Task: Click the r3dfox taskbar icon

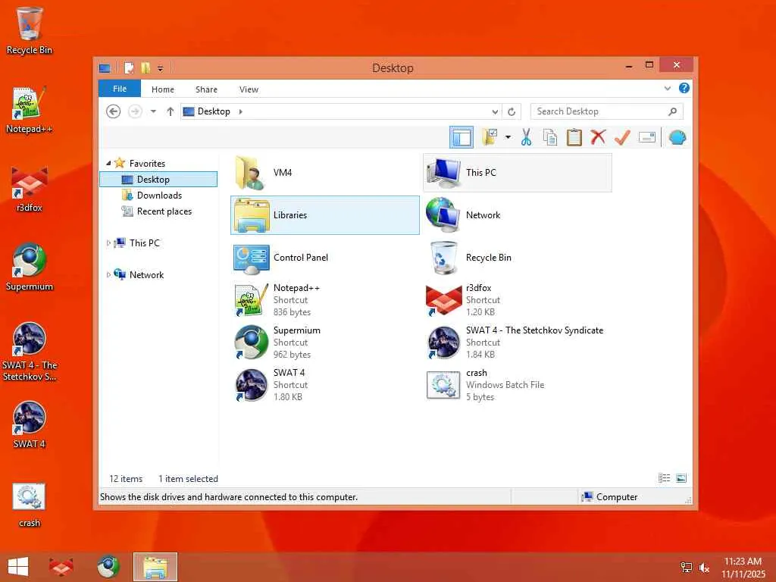Action: pos(61,567)
